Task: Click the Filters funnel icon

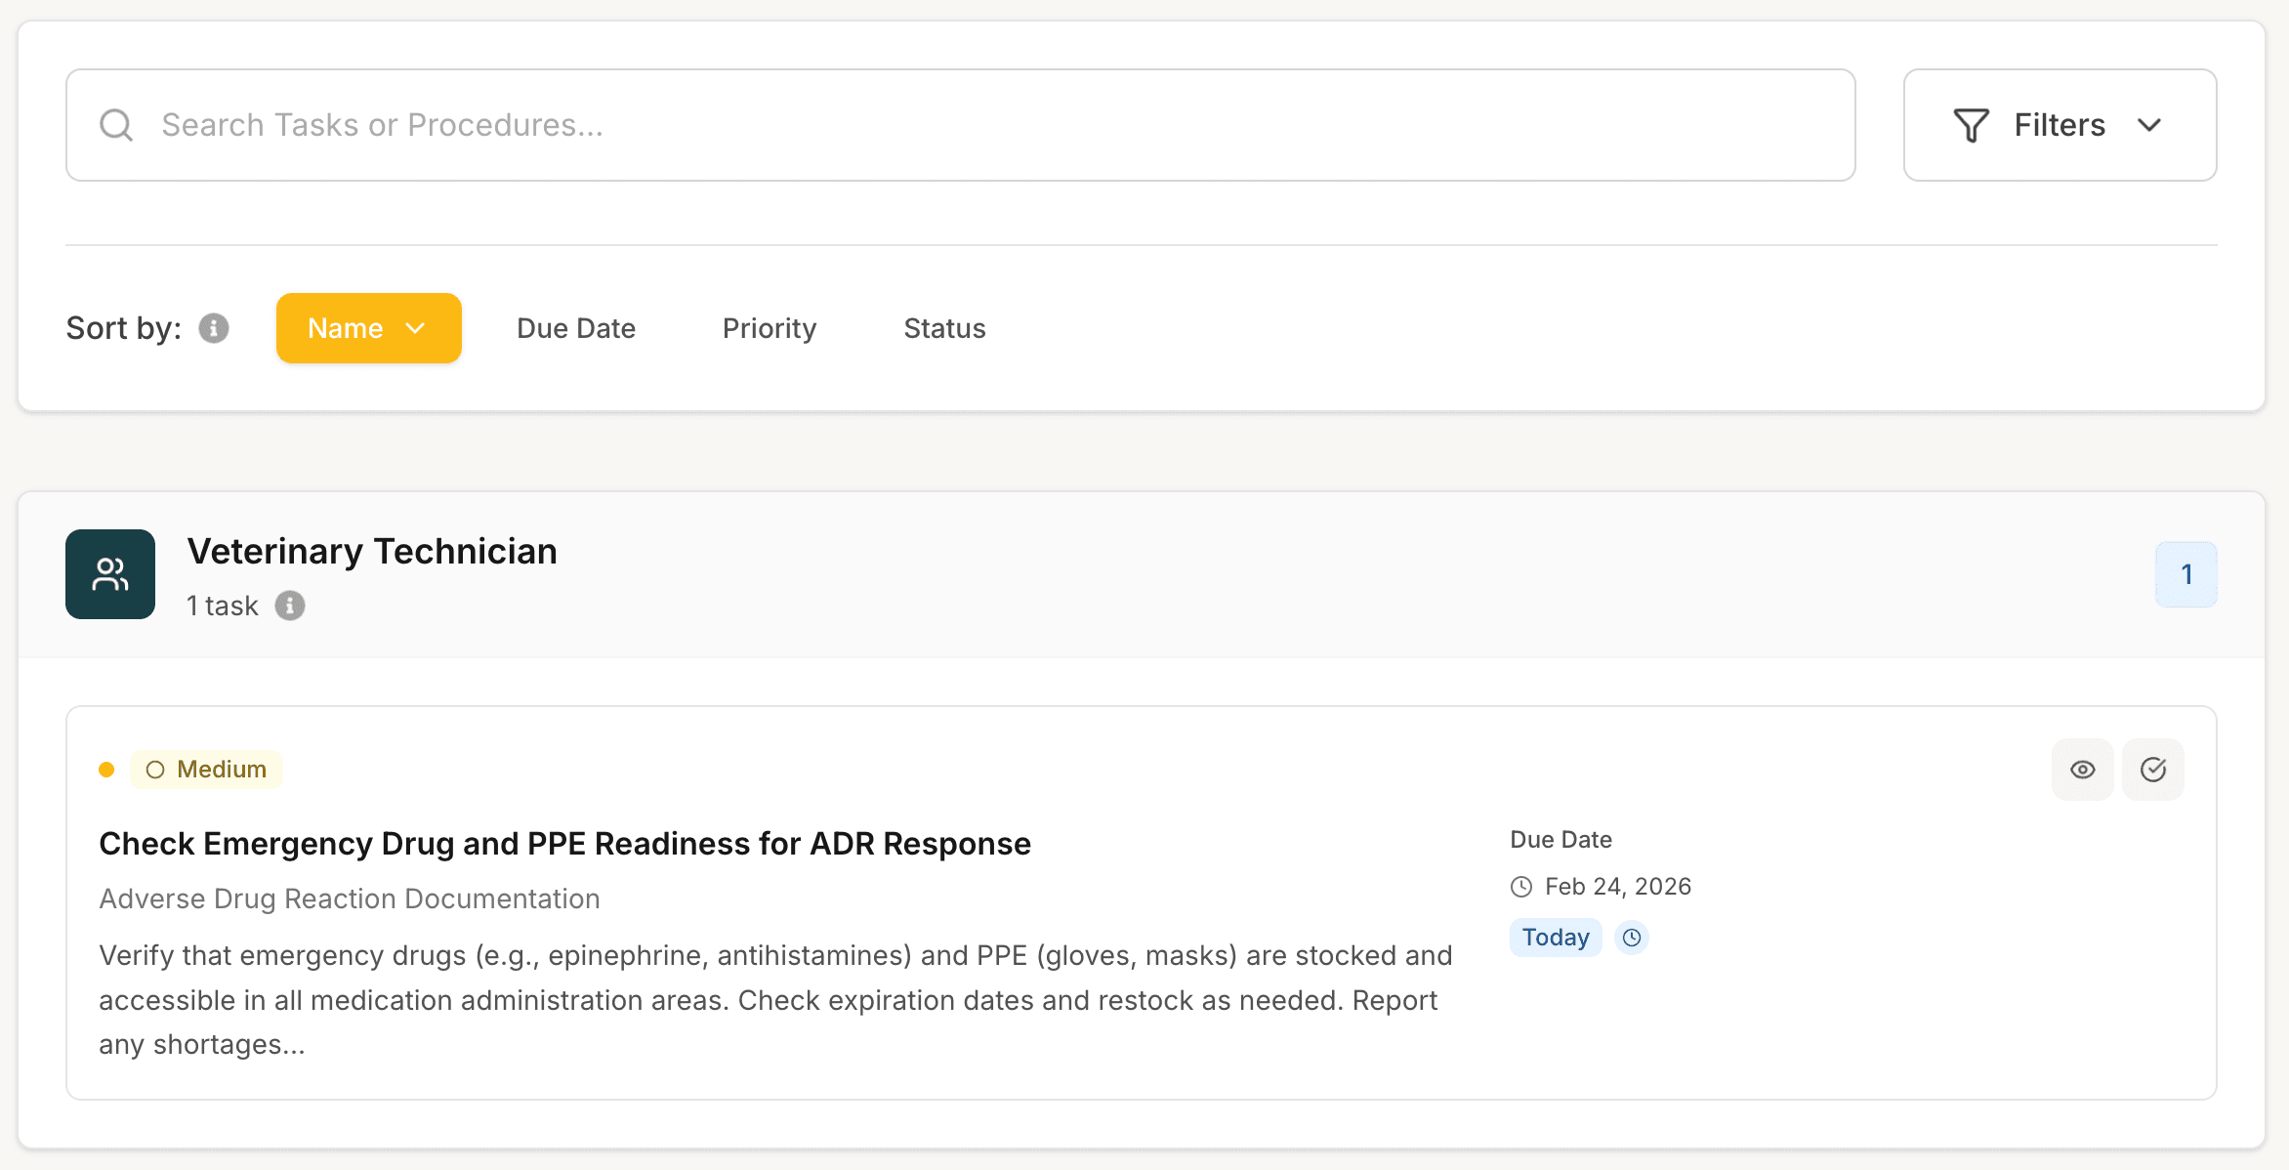Action: click(x=1971, y=125)
